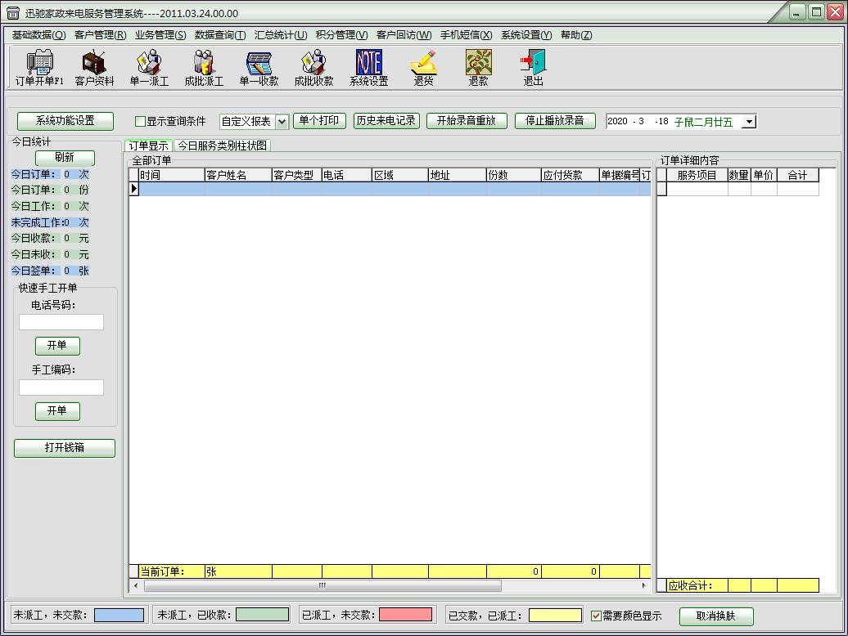Enable 显示查询条件 checkbox

tap(140, 122)
